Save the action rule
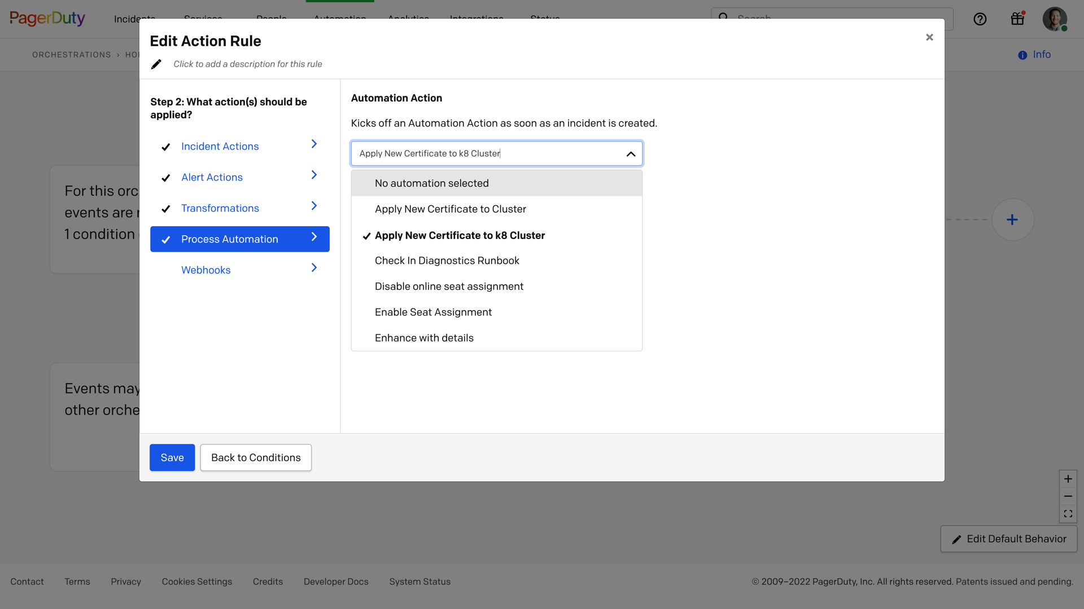This screenshot has width=1084, height=609. point(172,457)
